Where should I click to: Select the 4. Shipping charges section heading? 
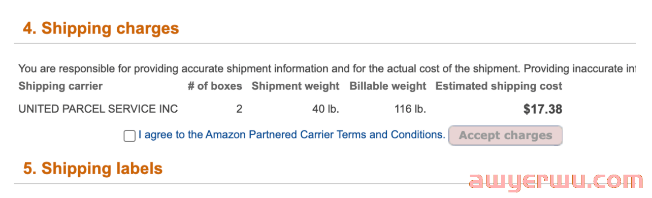tap(101, 28)
